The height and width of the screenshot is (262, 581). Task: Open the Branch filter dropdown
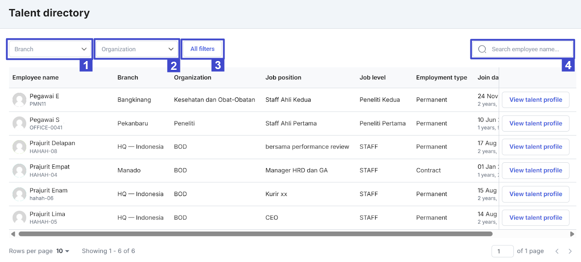50,49
